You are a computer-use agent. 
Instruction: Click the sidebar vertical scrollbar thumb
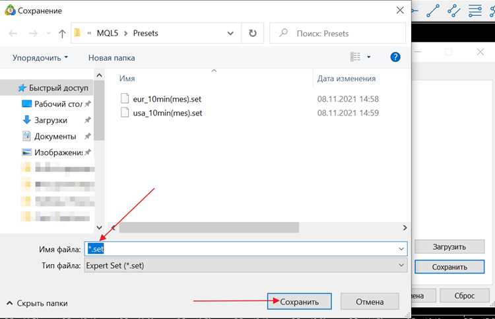(x=99, y=110)
